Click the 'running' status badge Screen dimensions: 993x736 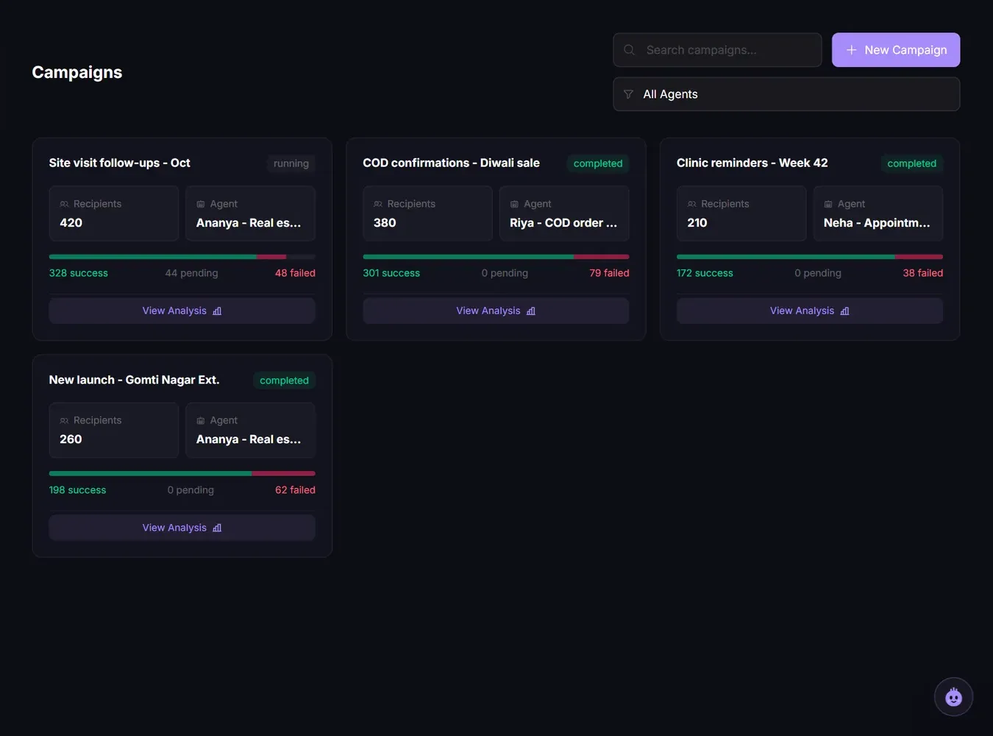291,163
